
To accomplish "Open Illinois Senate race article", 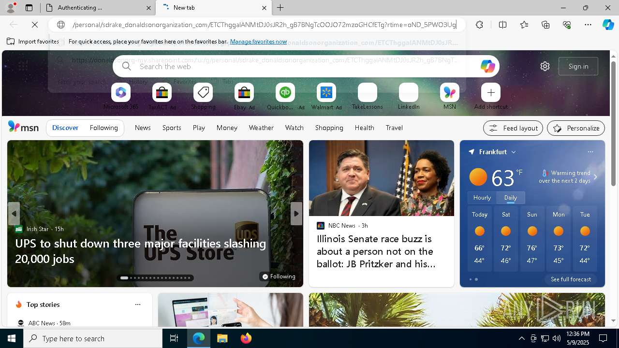I will coord(376,251).
